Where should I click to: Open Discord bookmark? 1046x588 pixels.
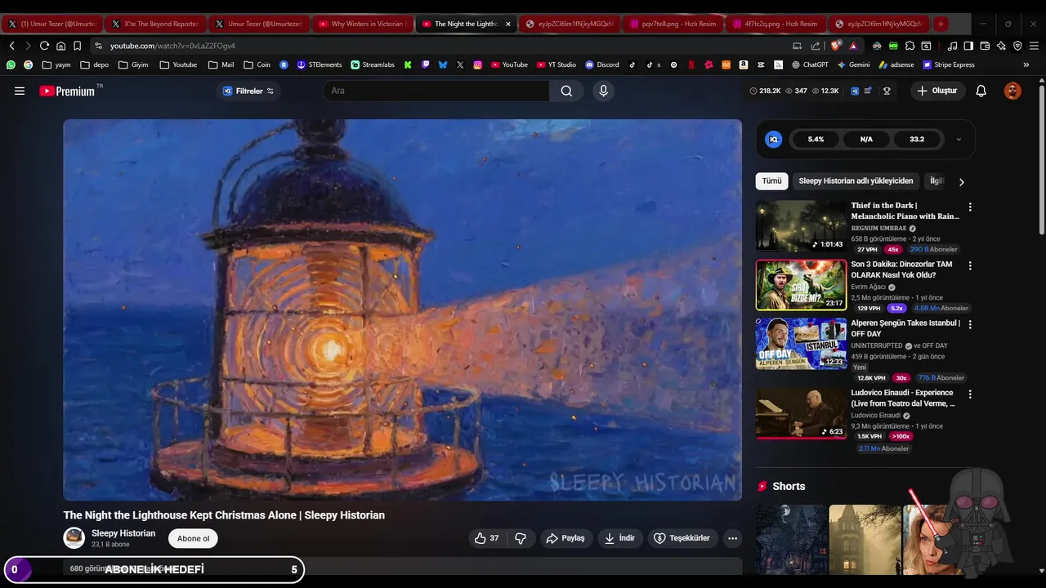click(602, 65)
